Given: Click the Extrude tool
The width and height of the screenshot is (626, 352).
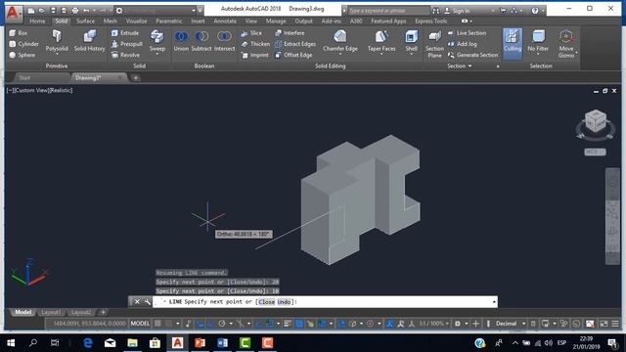Looking at the screenshot, I should click(x=125, y=33).
